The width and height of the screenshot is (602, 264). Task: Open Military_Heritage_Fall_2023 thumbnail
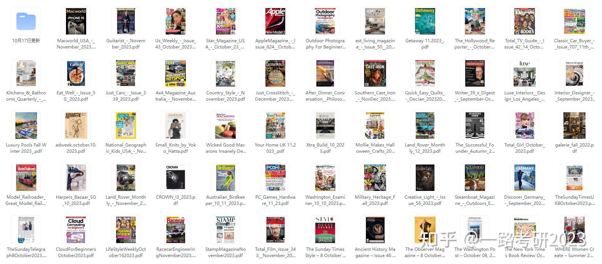375,178
